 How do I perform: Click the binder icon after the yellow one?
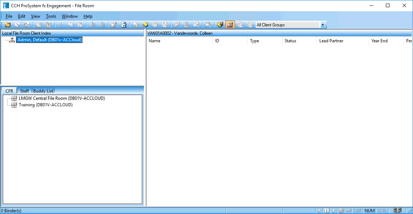(x=155, y=25)
